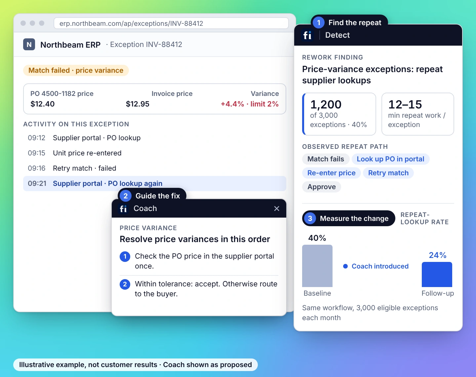
Task: Click Coach step 2 'Within tolerance: accept'
Action: click(x=199, y=289)
